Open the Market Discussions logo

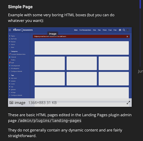[x=23, y=30]
